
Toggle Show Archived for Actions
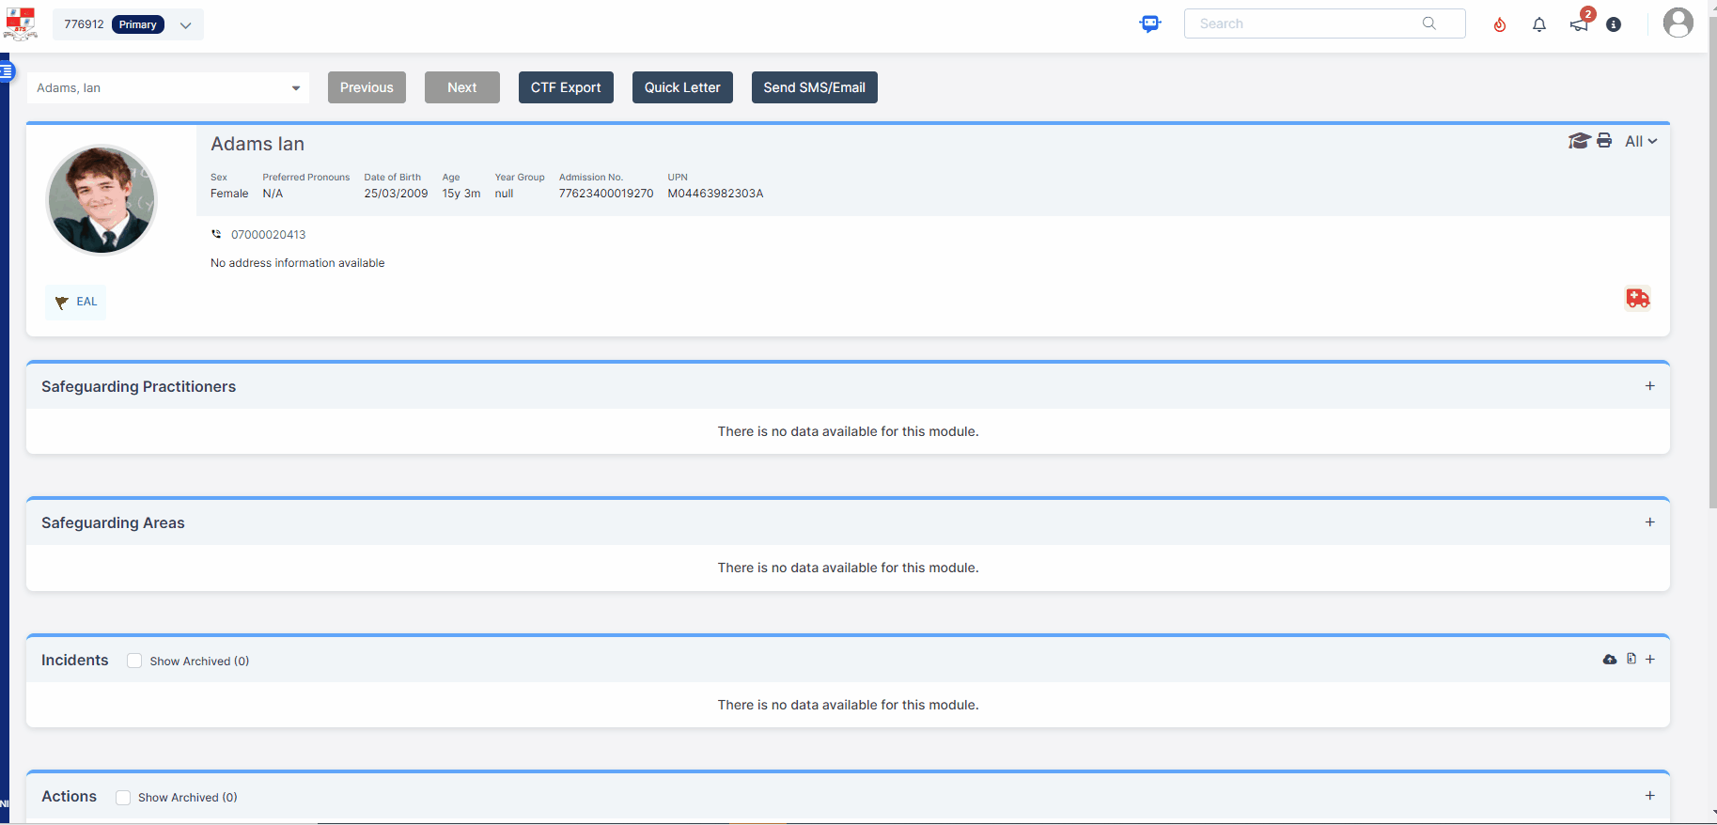click(x=123, y=797)
